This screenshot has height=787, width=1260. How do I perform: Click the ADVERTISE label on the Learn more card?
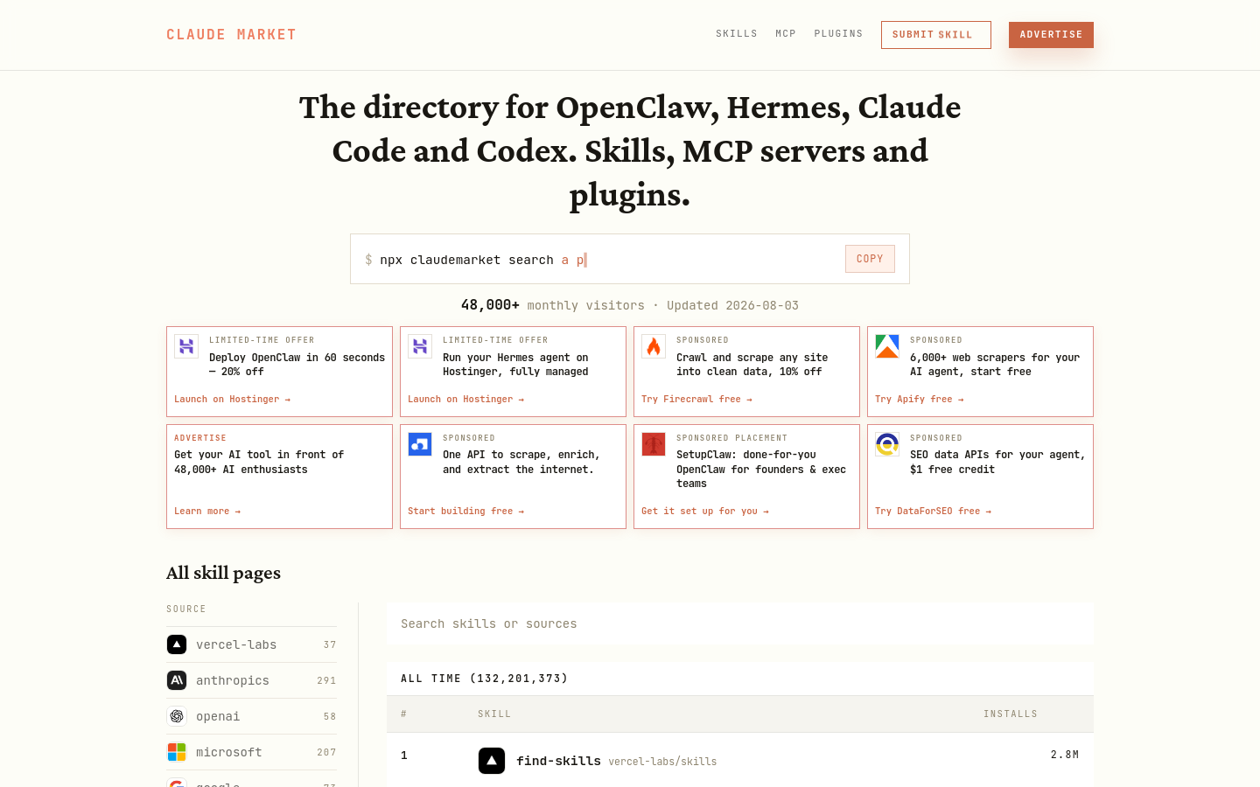(200, 438)
